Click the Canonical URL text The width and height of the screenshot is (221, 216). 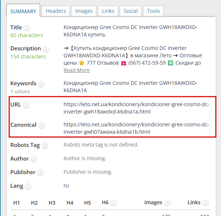136,128
